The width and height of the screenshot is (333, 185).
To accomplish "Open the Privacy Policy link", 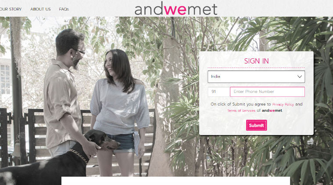I will tap(283, 104).
